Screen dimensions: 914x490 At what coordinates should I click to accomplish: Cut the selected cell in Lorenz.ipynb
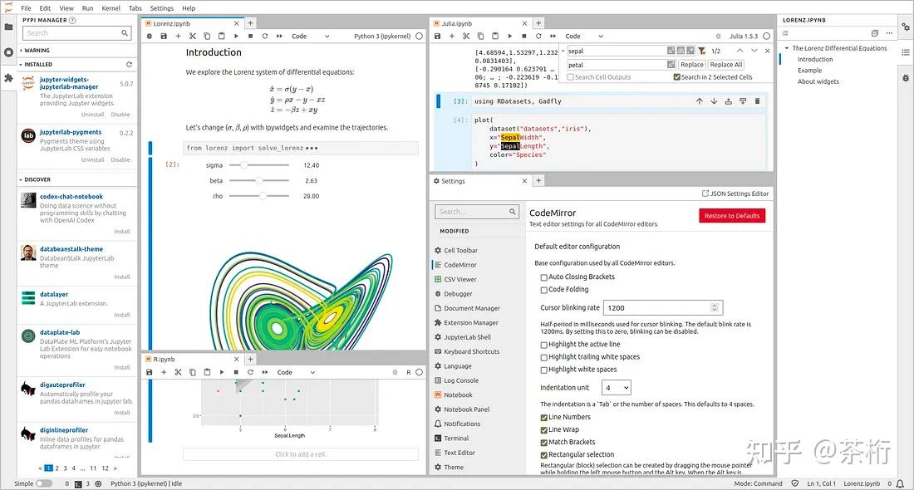(x=193, y=36)
